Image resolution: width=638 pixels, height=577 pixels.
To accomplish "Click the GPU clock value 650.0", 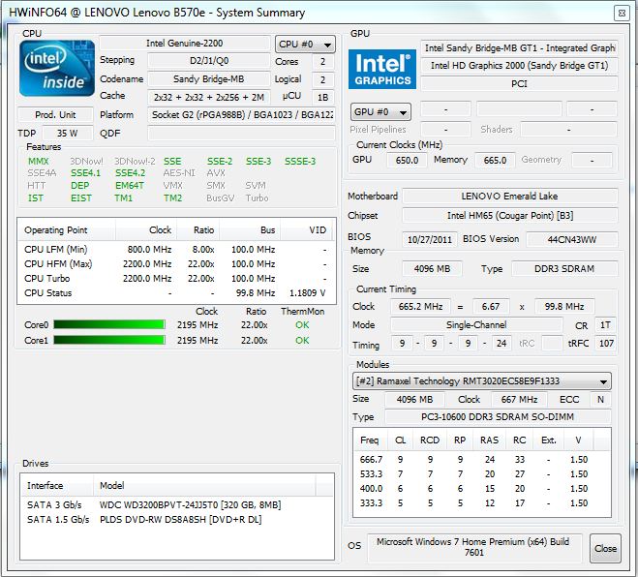I will click(407, 160).
